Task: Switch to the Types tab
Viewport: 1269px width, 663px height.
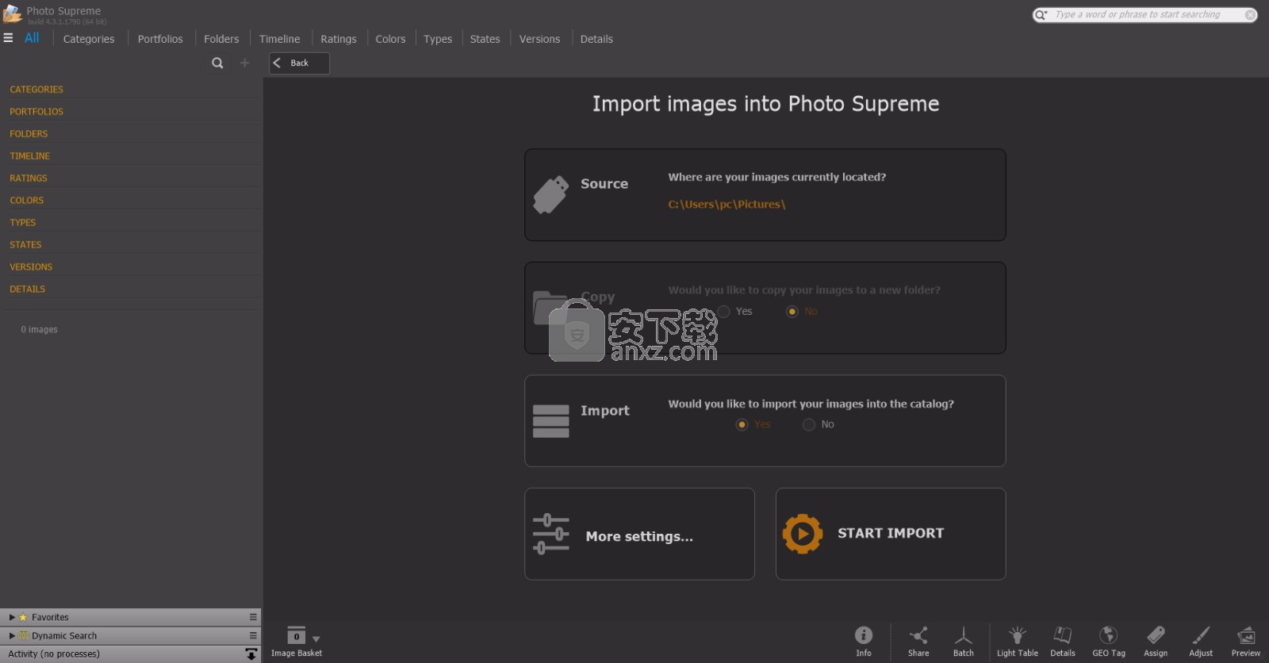Action: (438, 39)
